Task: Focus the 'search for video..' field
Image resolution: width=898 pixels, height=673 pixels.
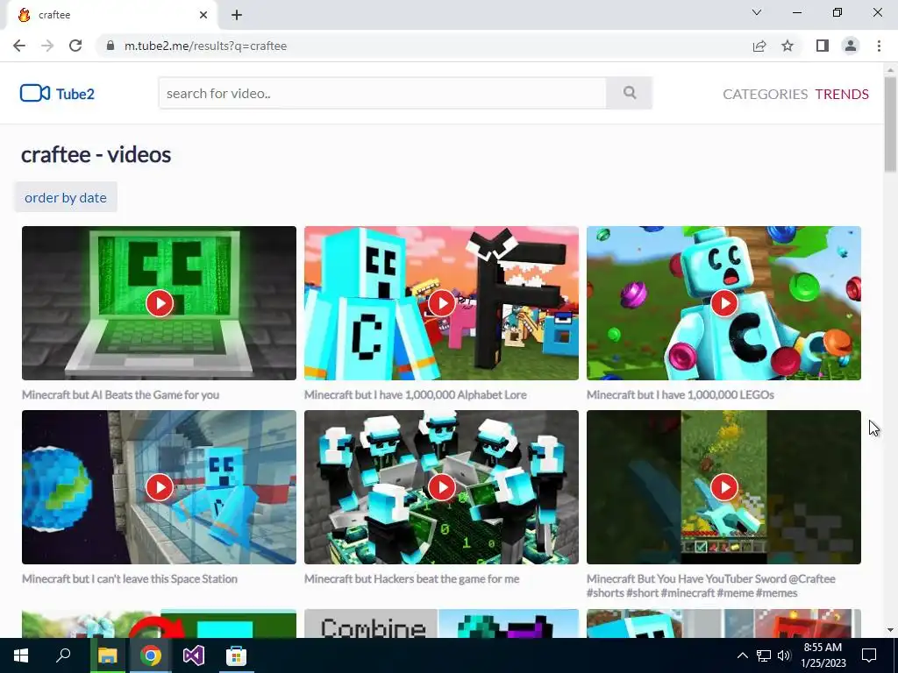Action: coord(382,93)
